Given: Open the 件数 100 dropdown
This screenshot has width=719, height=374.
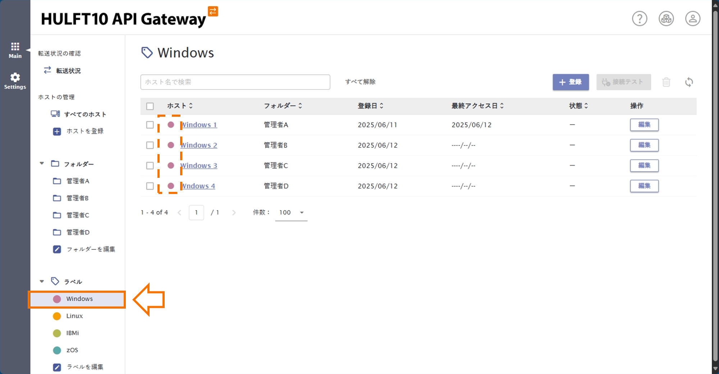Looking at the screenshot, I should (291, 212).
